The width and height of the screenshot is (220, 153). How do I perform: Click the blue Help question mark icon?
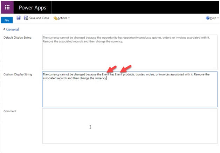click(x=208, y=18)
